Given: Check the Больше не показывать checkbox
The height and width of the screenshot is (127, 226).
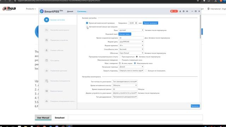Looking at the screenshot, I should point(146,71).
